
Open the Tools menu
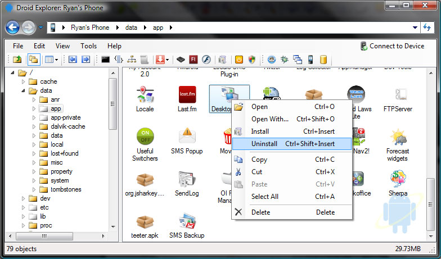(x=89, y=46)
